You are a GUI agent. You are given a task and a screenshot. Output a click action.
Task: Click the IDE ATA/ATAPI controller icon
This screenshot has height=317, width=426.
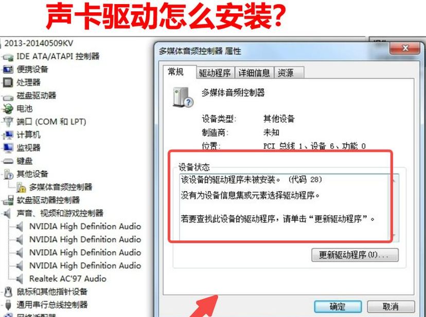8,57
